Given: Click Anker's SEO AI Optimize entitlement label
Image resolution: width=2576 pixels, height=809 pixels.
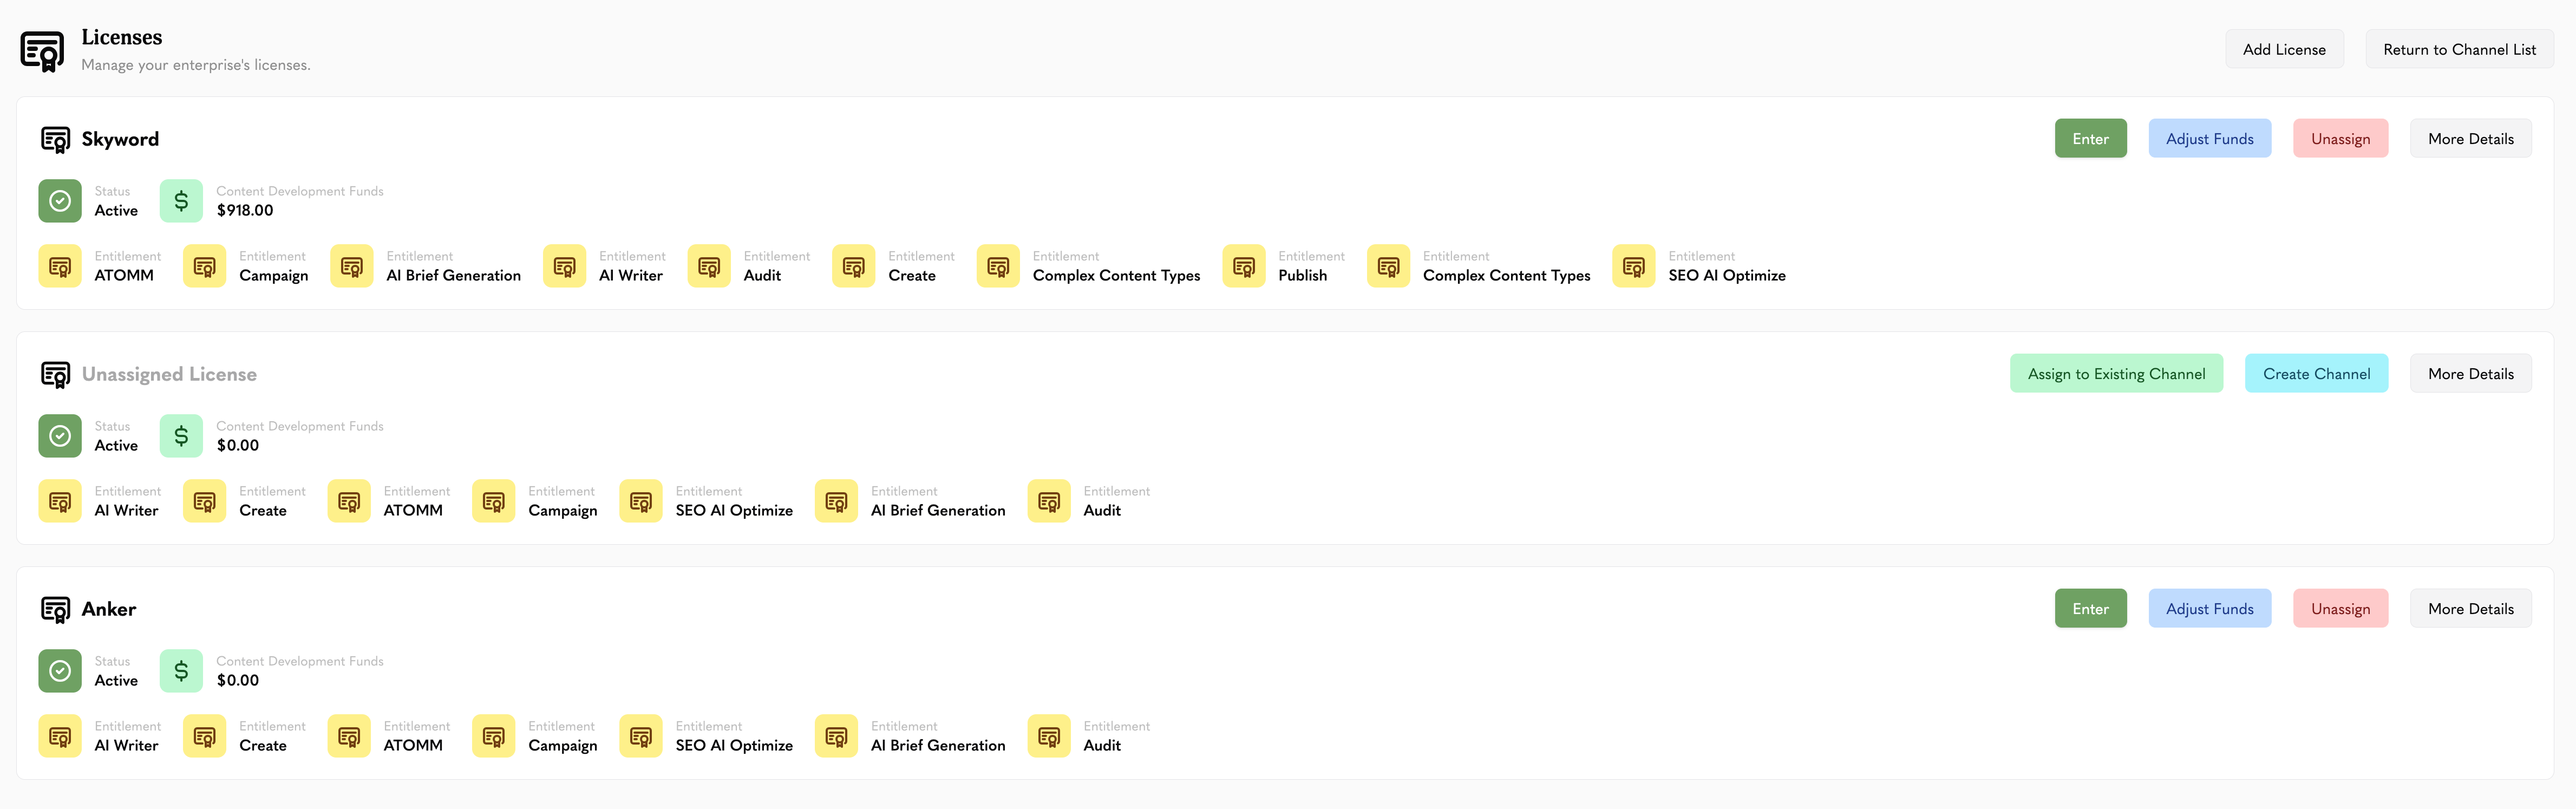Looking at the screenshot, I should click(x=734, y=746).
